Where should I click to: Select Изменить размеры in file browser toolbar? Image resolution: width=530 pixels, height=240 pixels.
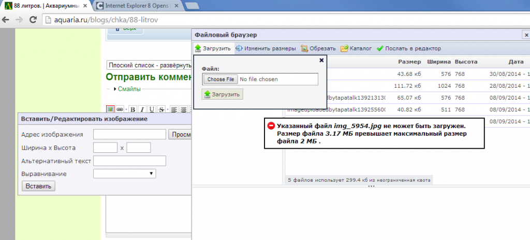coord(266,49)
